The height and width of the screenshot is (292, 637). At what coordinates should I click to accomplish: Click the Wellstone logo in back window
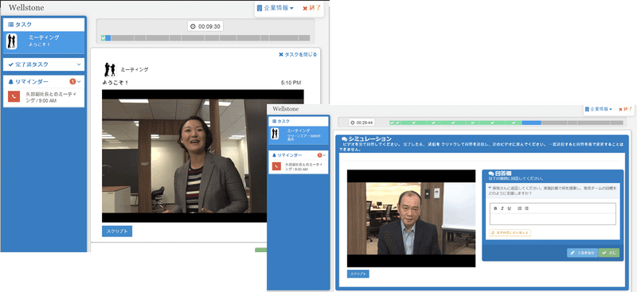click(x=26, y=8)
